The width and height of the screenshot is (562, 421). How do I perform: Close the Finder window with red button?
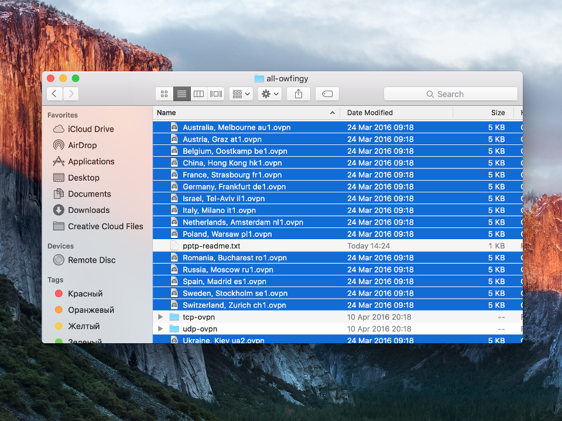[x=50, y=78]
